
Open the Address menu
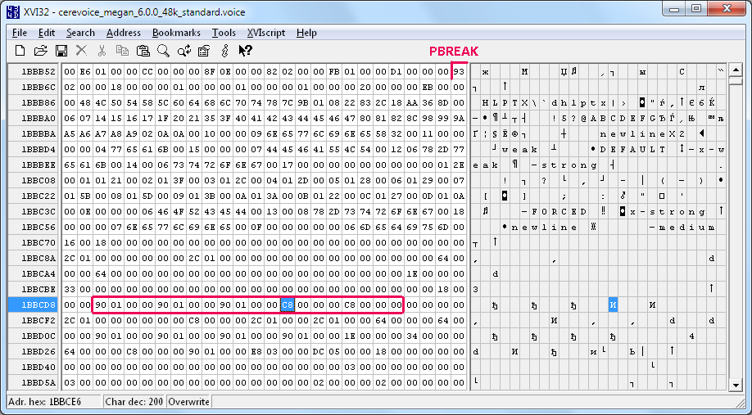124,33
